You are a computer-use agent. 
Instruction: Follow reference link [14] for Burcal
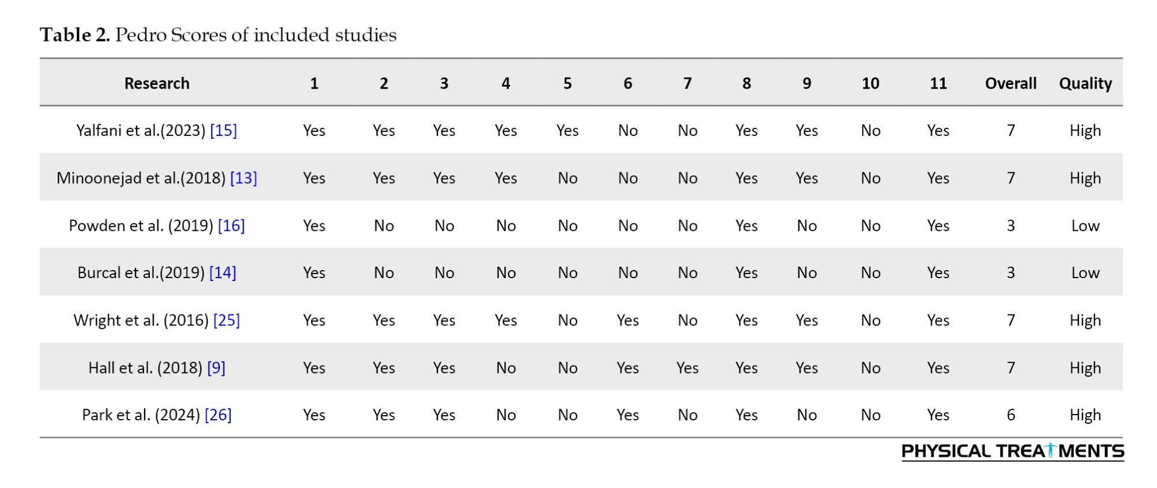click(x=223, y=273)
